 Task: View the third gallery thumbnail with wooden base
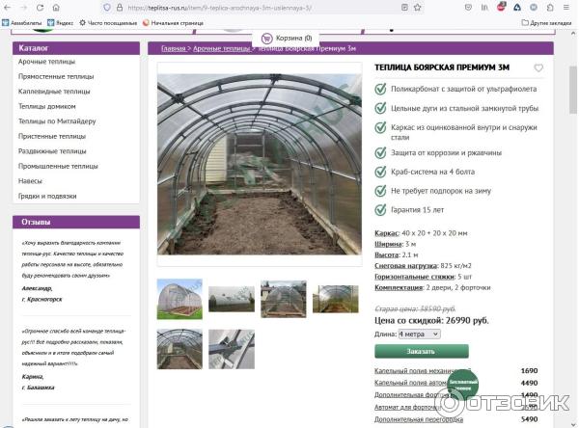click(284, 299)
